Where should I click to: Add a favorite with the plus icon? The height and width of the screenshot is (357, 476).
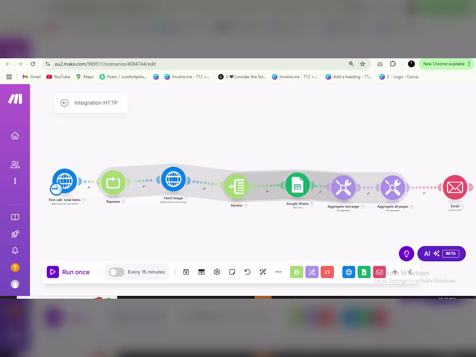[395, 272]
